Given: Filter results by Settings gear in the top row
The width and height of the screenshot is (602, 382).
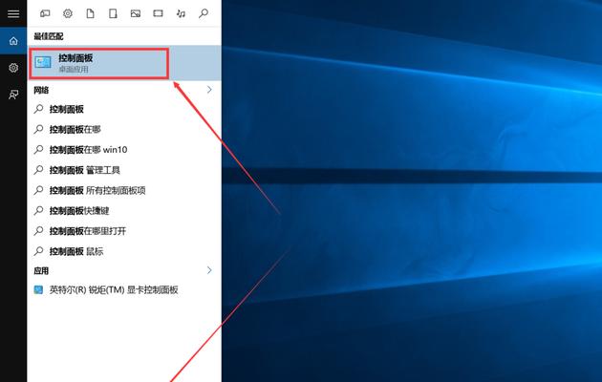Looking at the screenshot, I should click(68, 13).
